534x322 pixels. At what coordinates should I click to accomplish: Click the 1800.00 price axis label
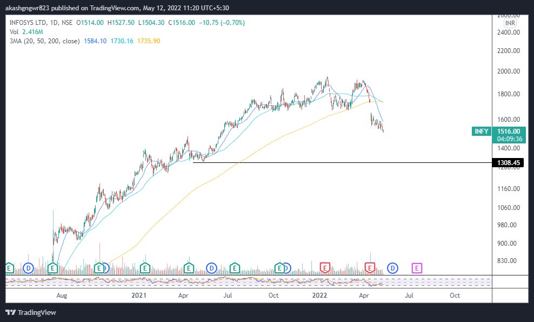pyautogui.click(x=509, y=94)
